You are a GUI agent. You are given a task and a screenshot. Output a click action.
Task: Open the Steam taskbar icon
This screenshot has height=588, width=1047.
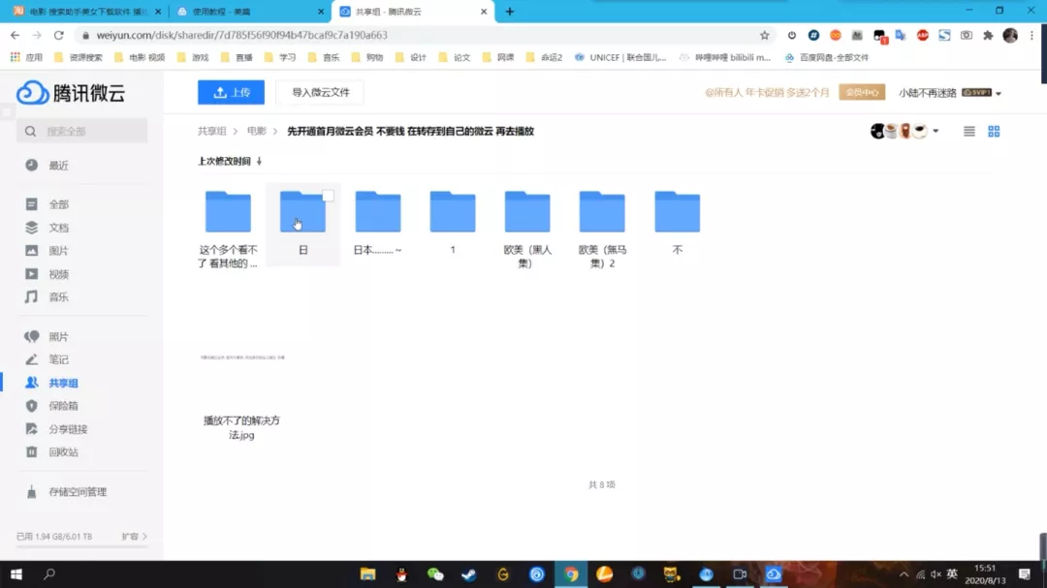[469, 574]
